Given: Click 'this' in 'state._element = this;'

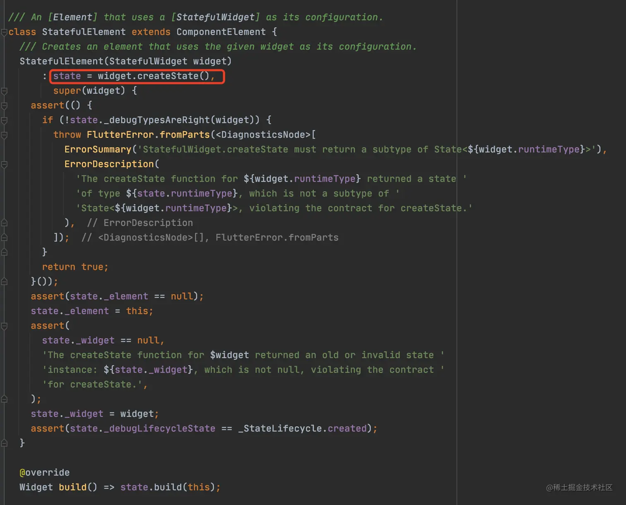Looking at the screenshot, I should pos(137,311).
